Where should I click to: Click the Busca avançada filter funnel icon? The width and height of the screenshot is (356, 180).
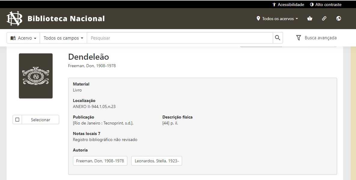(298, 38)
